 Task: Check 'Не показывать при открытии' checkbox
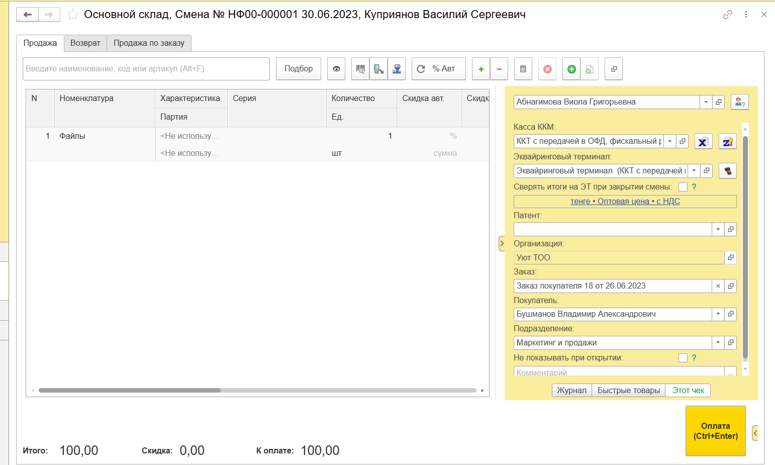(683, 358)
